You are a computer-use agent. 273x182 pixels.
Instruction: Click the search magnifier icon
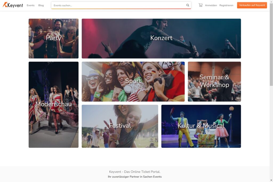(188, 5)
